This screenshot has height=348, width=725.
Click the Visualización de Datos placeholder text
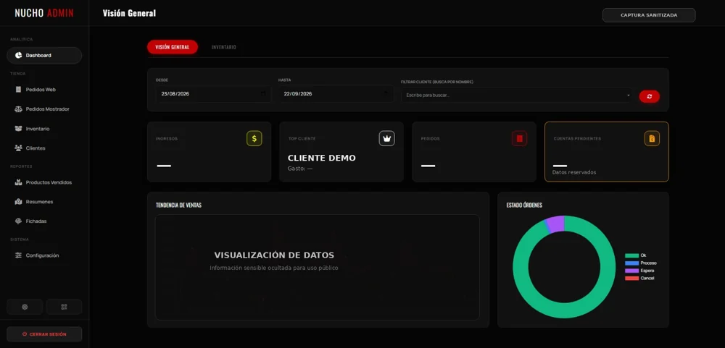(x=274, y=255)
